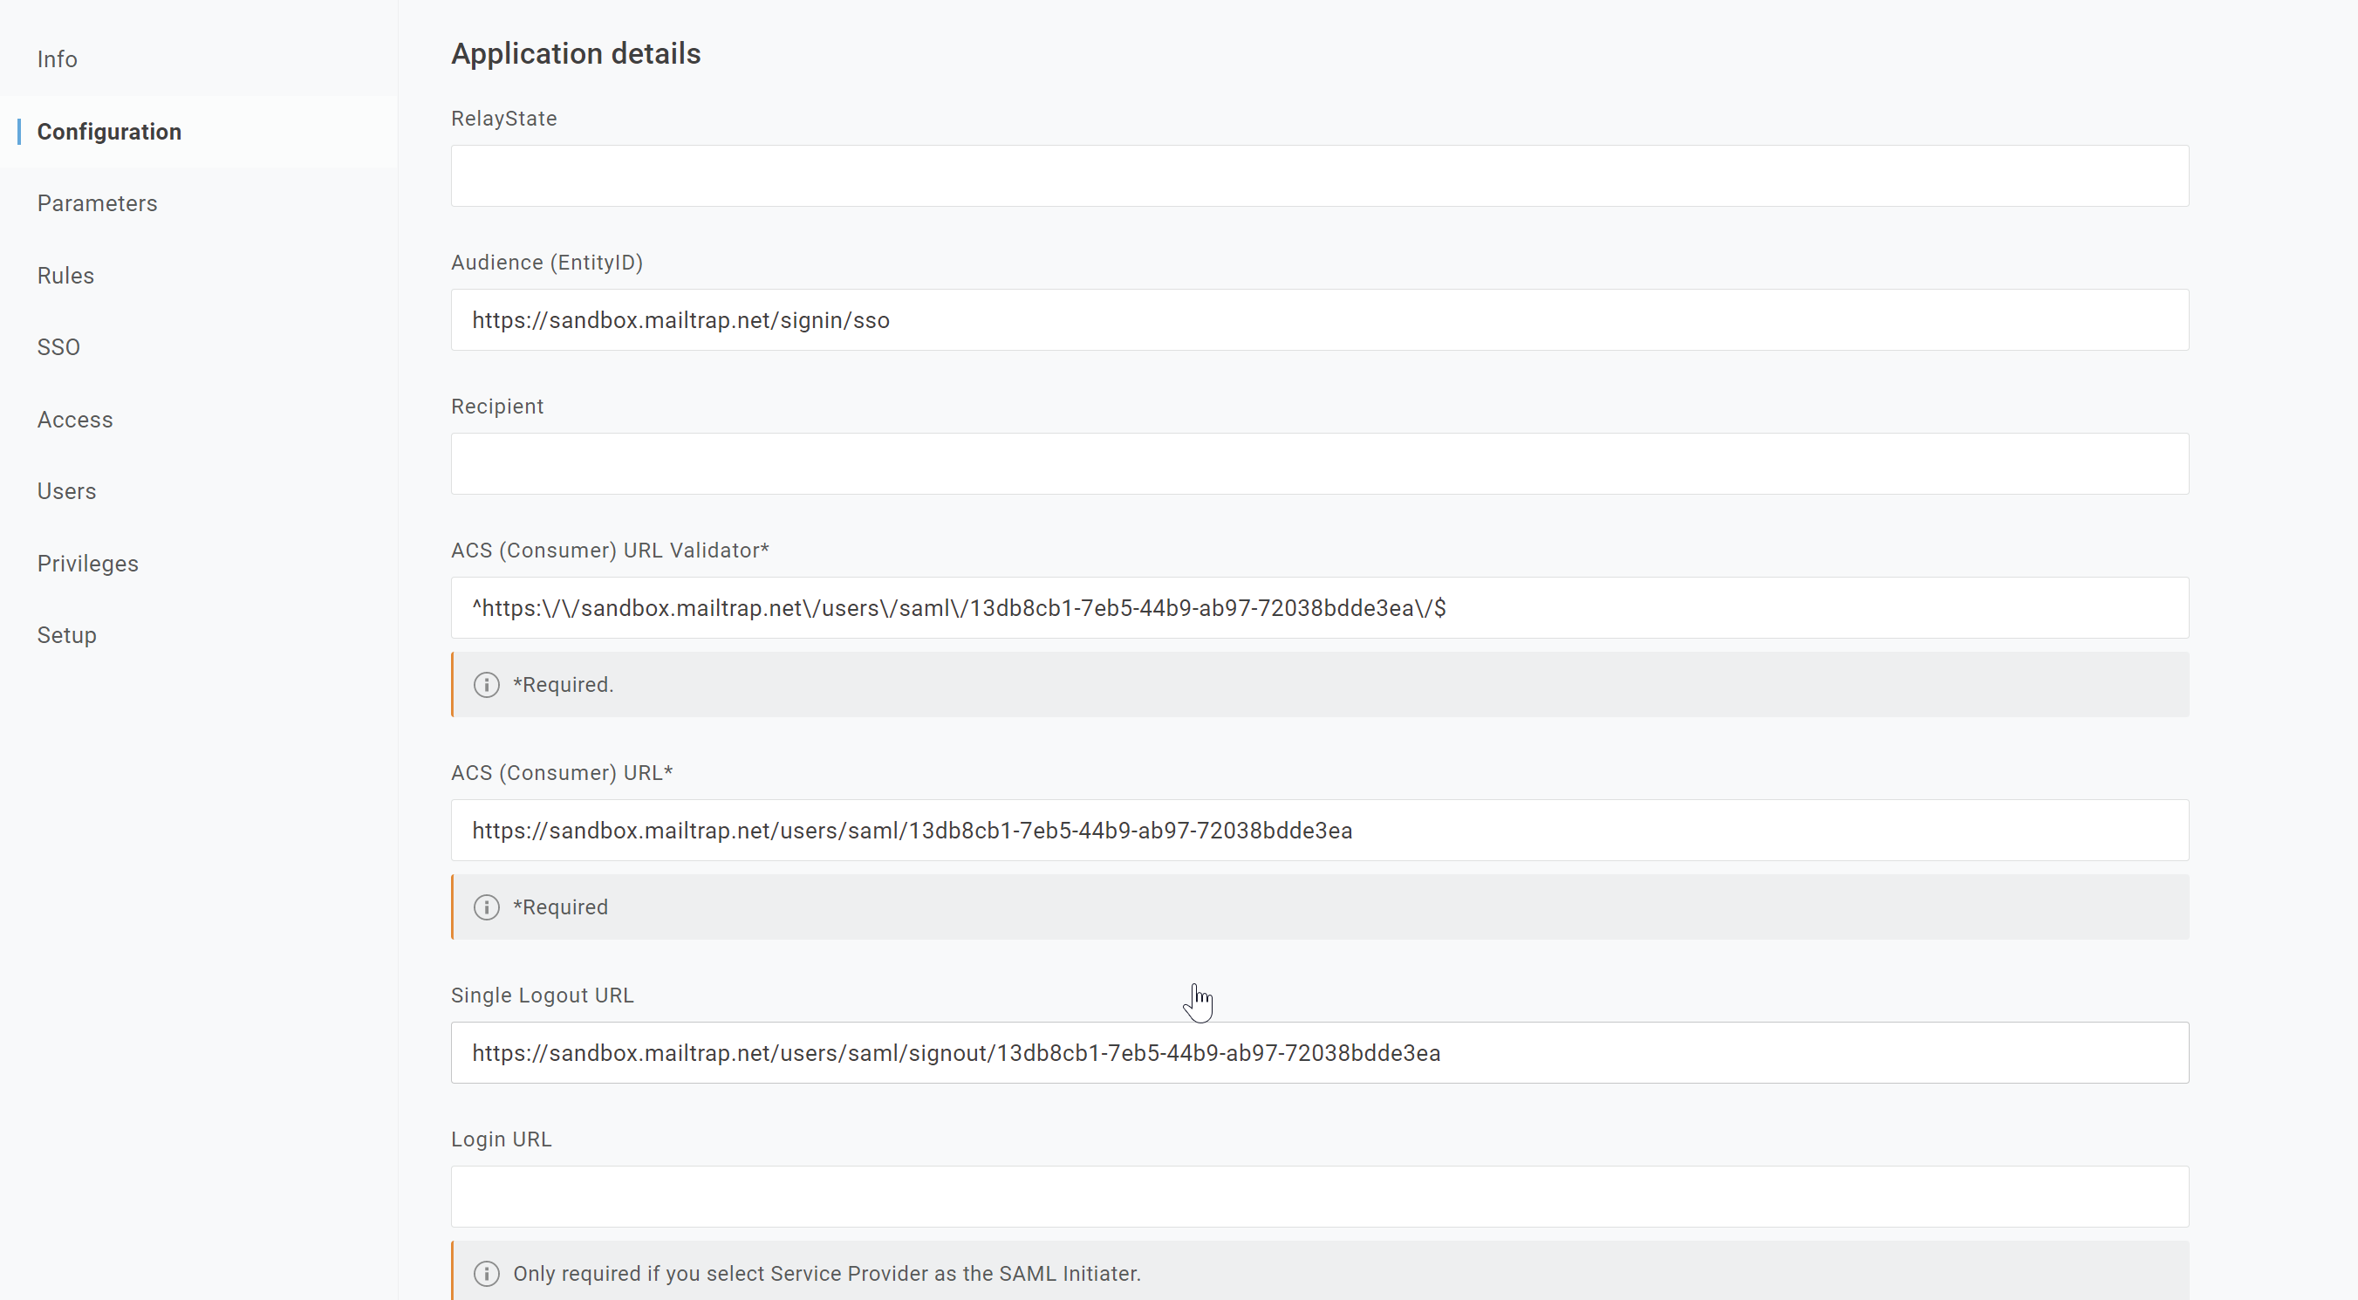Click the 'Single Logout URL' label

pyautogui.click(x=542, y=996)
